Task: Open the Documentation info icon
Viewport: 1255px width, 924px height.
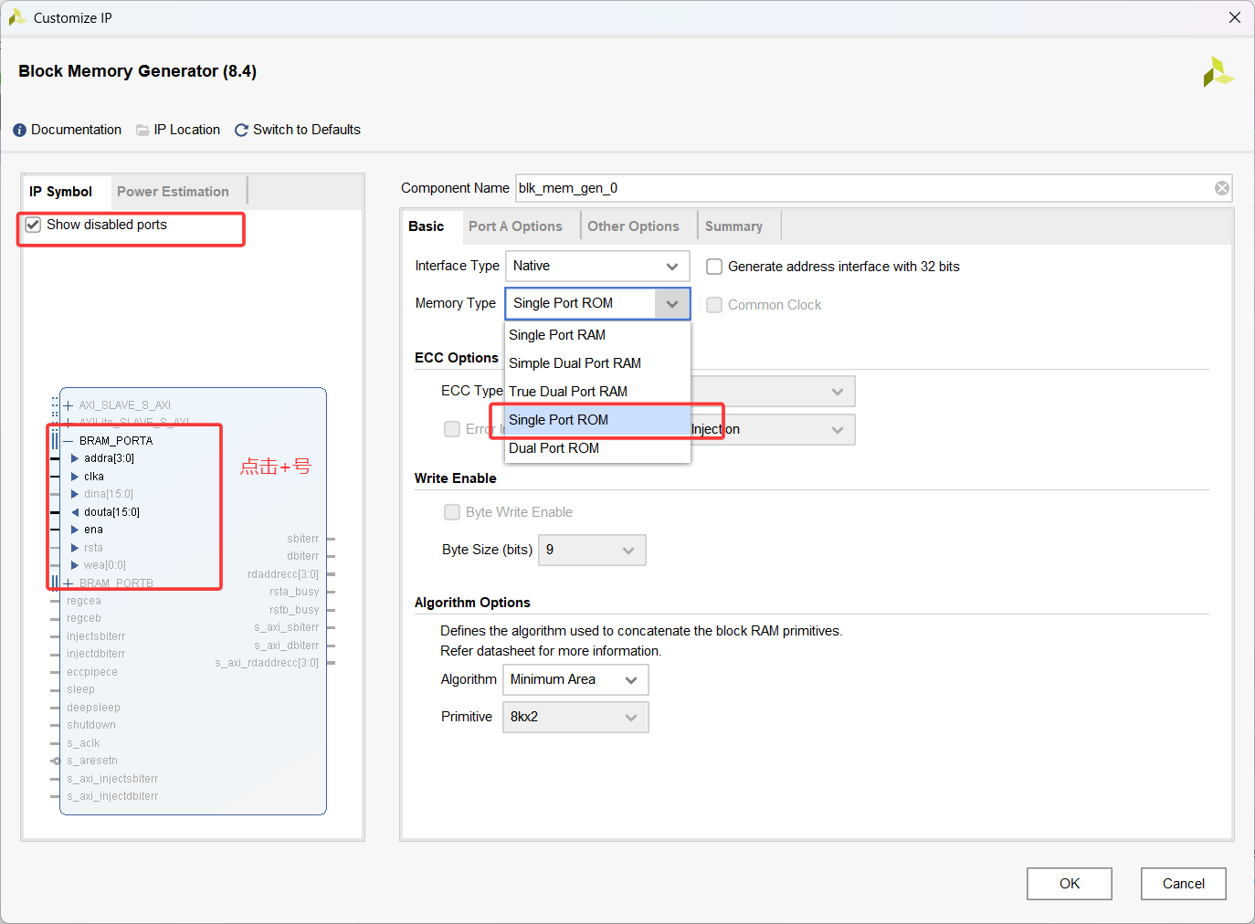Action: coord(19,131)
